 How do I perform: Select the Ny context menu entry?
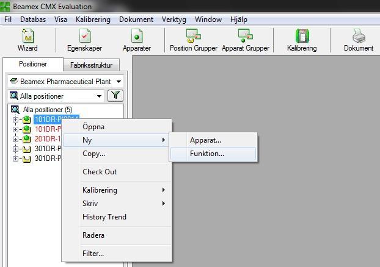click(x=117, y=140)
